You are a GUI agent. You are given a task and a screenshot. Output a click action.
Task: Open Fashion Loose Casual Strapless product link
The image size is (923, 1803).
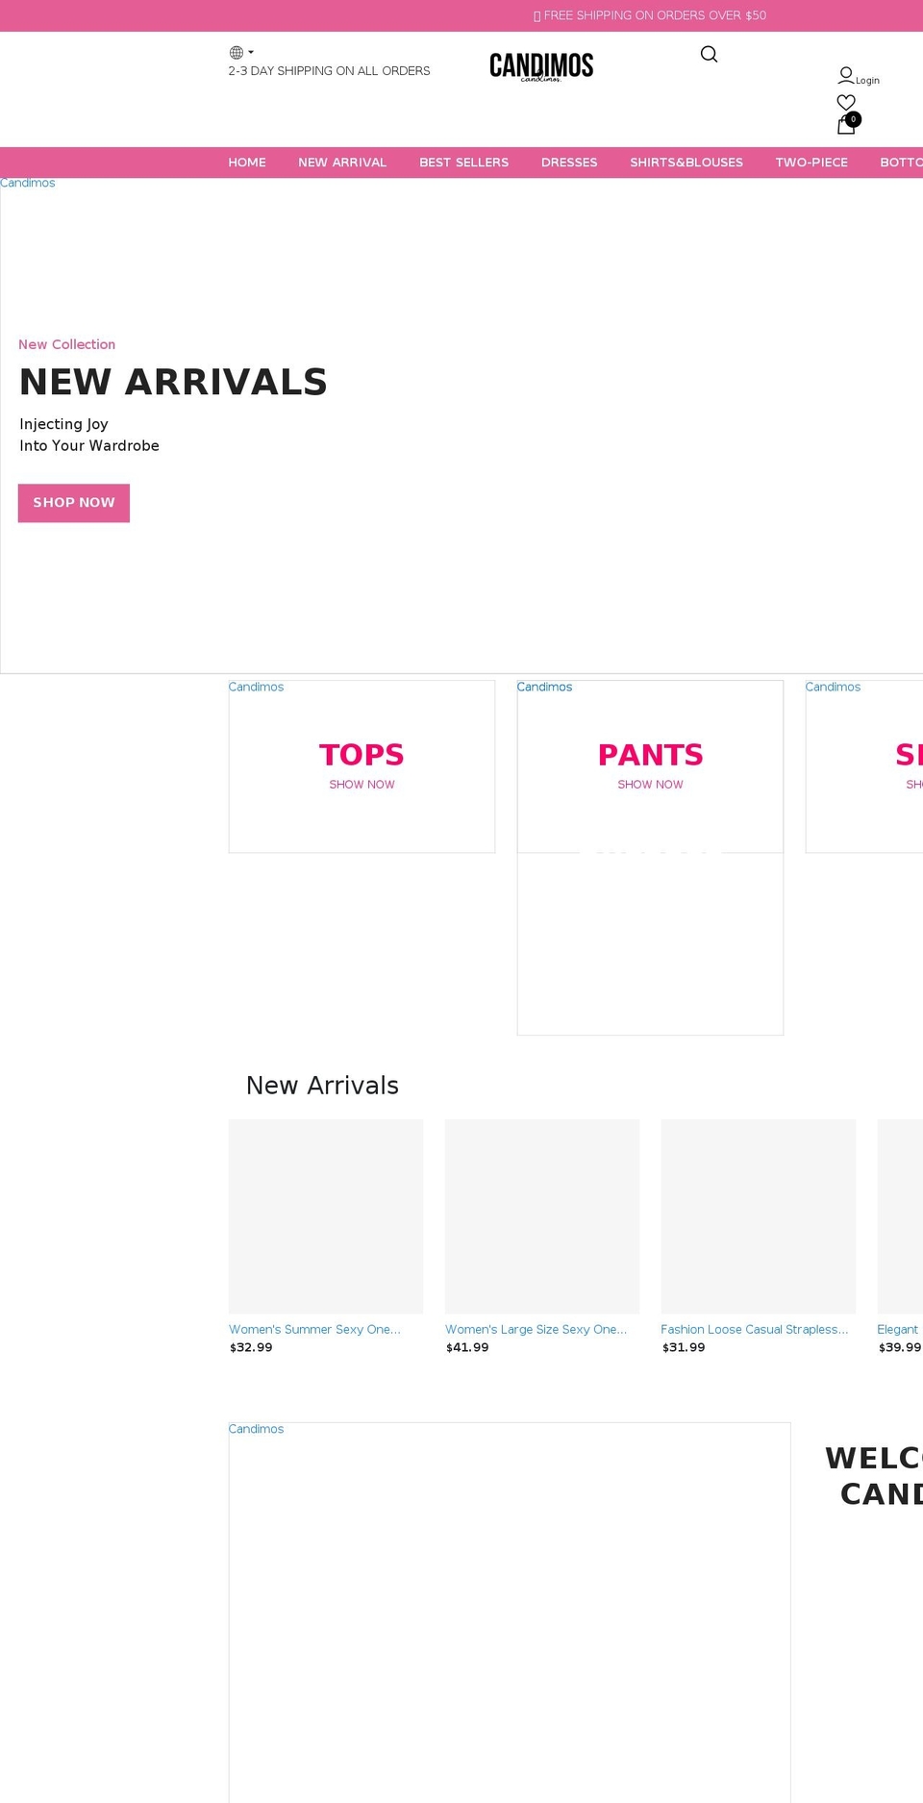pos(755,1330)
